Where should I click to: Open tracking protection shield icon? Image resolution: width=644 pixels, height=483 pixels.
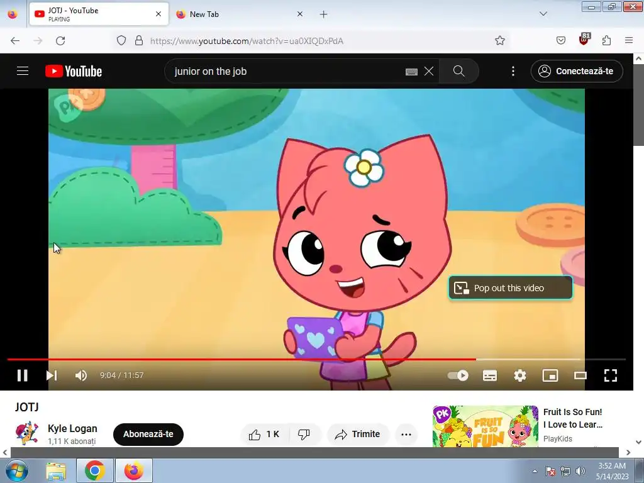coord(121,40)
